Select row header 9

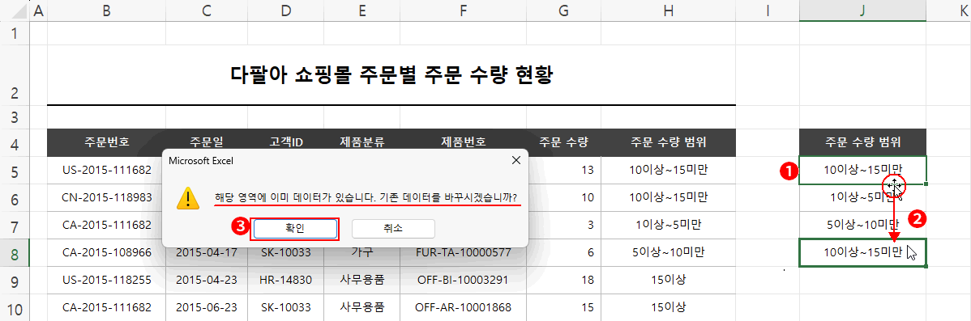[15, 281]
